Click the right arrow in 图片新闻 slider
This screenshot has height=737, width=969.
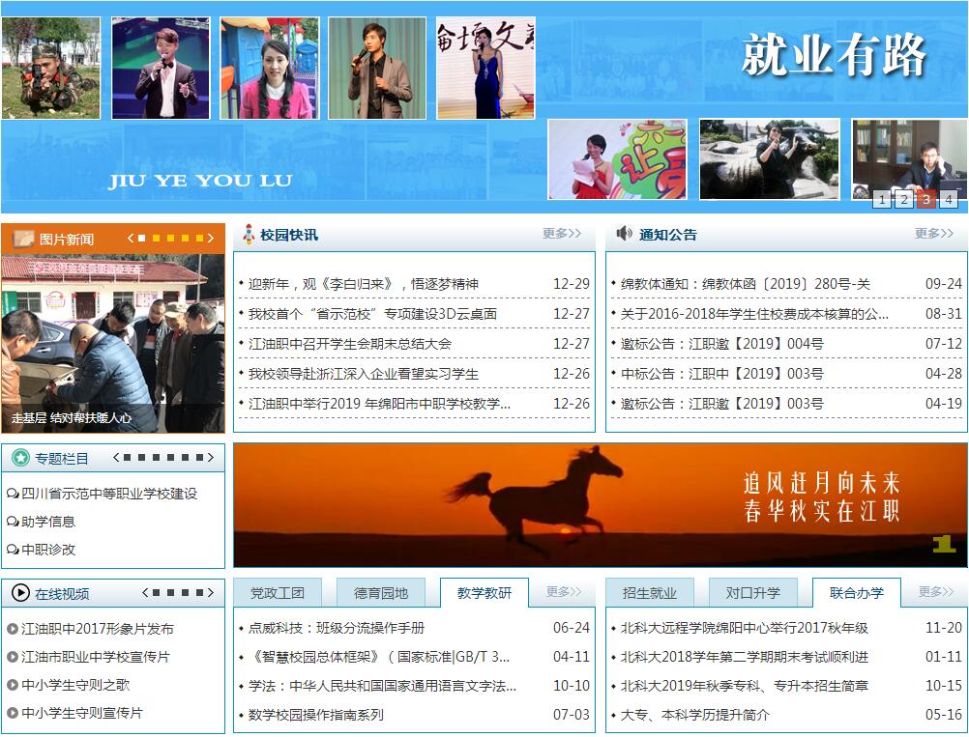[212, 238]
